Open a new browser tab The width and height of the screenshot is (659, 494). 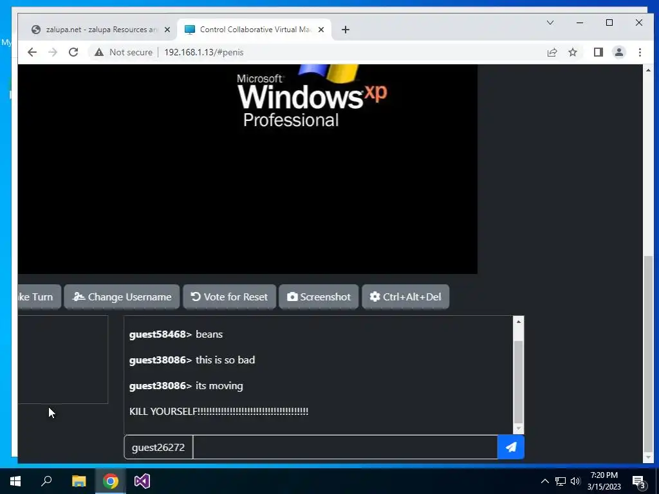pos(346,30)
